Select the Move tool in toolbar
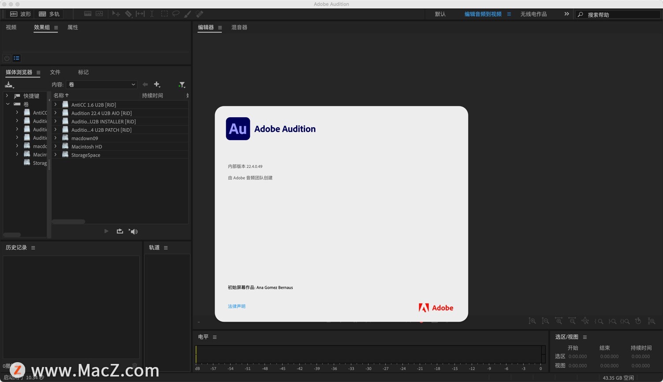 point(116,14)
